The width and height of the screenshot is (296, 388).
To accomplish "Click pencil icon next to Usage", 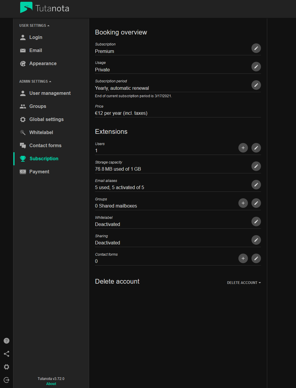I will (x=256, y=67).
